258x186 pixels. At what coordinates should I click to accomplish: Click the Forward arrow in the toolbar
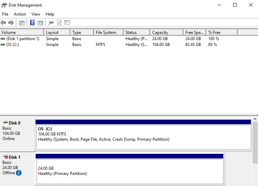11,23
